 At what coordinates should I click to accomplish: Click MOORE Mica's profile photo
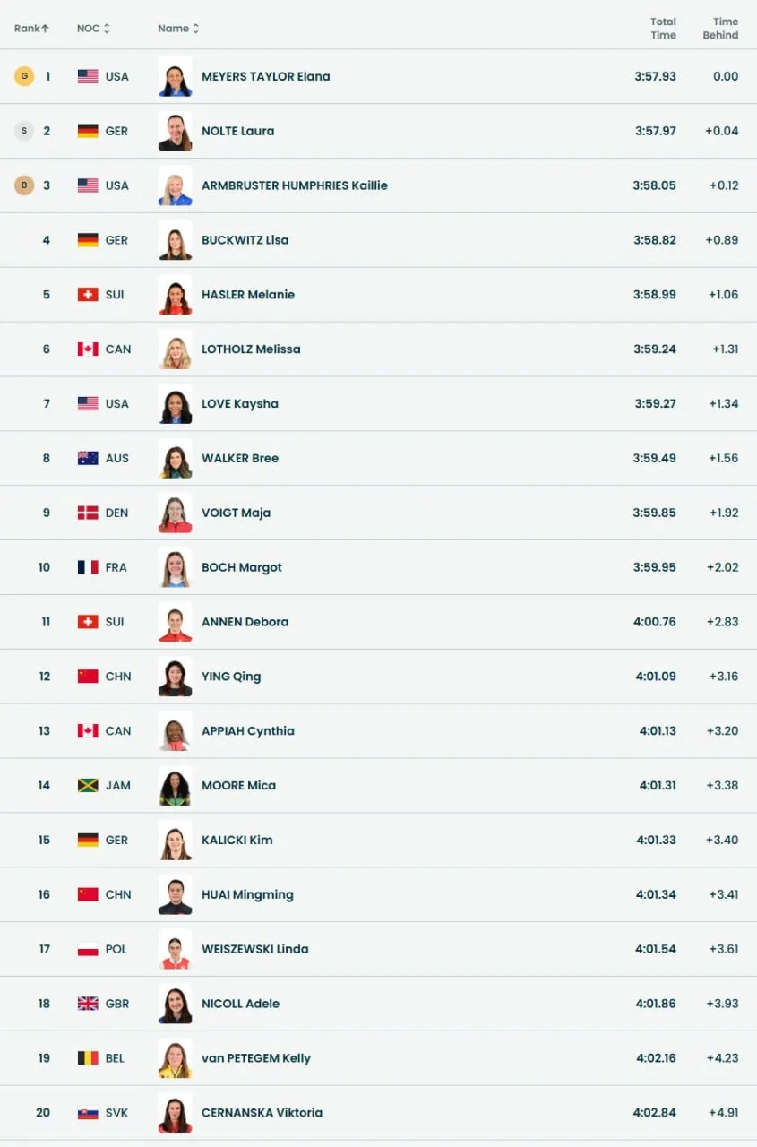176,786
